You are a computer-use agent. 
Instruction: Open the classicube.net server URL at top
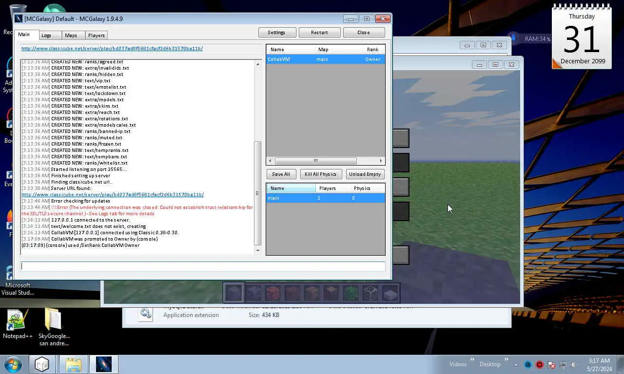(112, 49)
